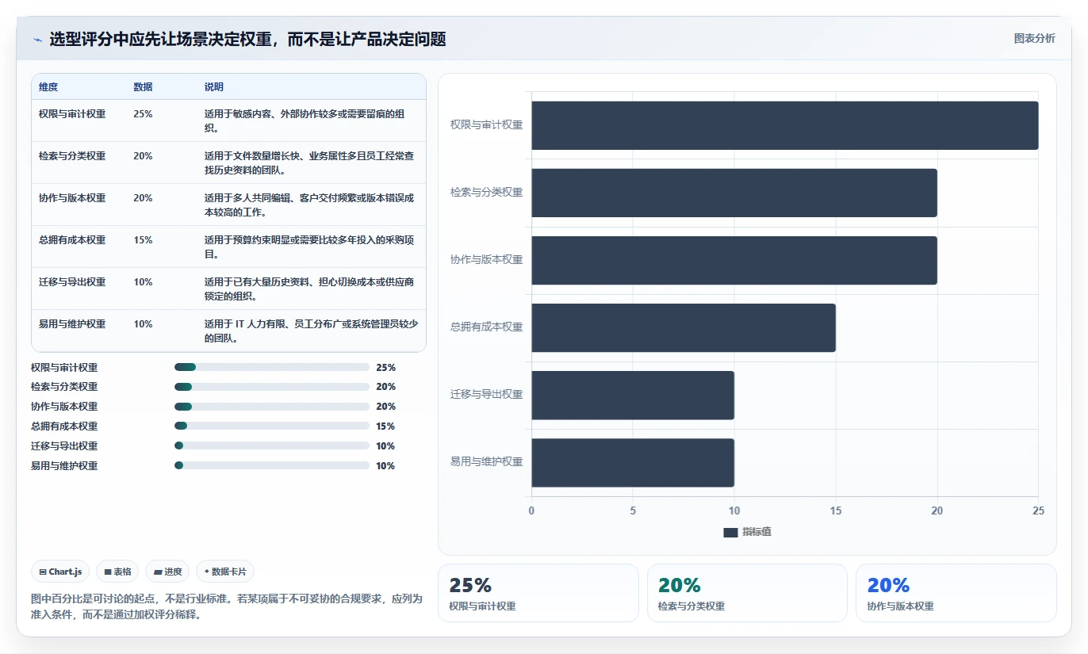The image size is (1088, 654).
Task: Open the 20% 协作与版本权重 data card
Action: click(x=956, y=593)
